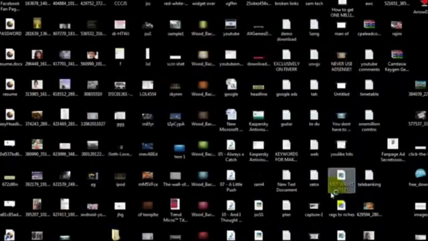Click the di-HTWJ desktop icon
428x241 pixels.
tap(120, 24)
